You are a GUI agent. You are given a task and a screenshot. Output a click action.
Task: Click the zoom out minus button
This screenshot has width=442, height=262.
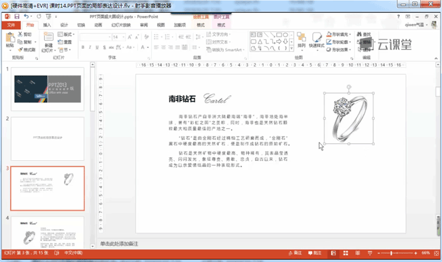[379, 253]
